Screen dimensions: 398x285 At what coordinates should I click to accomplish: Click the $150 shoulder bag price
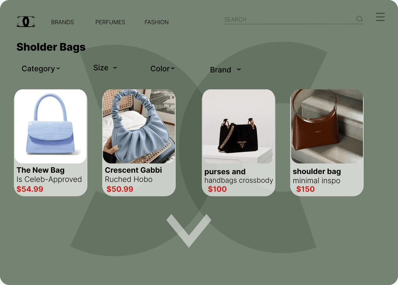305,189
